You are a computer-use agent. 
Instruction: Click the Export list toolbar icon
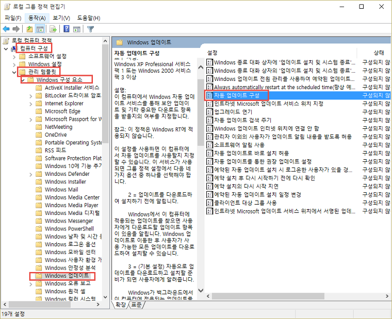(53, 29)
